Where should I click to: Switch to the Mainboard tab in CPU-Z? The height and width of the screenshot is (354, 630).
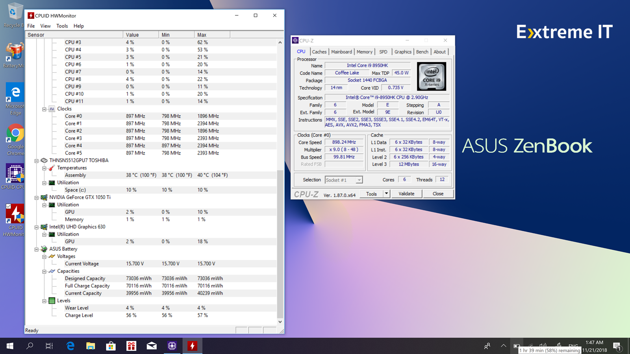pos(341,52)
